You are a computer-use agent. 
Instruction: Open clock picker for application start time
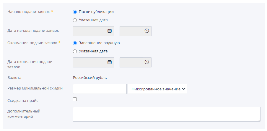pyautogui.click(x=146, y=31)
